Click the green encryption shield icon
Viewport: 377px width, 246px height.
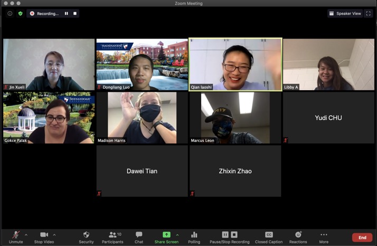click(x=21, y=14)
